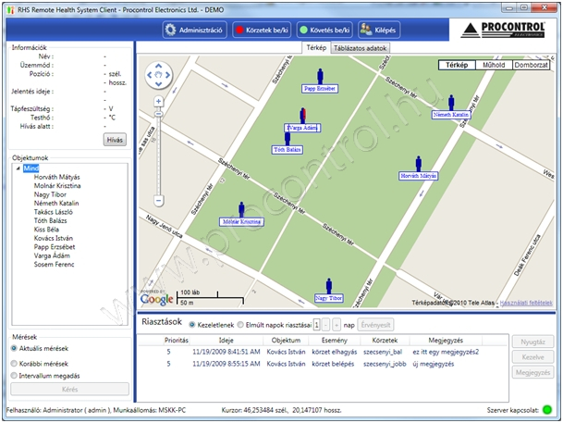Select Kiss Béla in tree
The image size is (563, 423).
coord(46,230)
